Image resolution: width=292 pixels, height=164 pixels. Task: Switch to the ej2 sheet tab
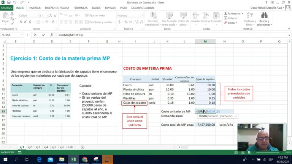click(30, 147)
